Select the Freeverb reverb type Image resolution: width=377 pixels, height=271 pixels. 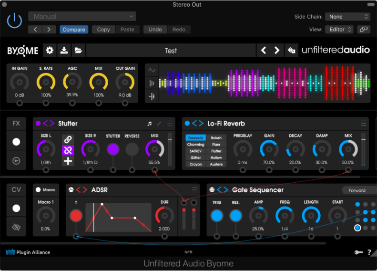click(196, 138)
